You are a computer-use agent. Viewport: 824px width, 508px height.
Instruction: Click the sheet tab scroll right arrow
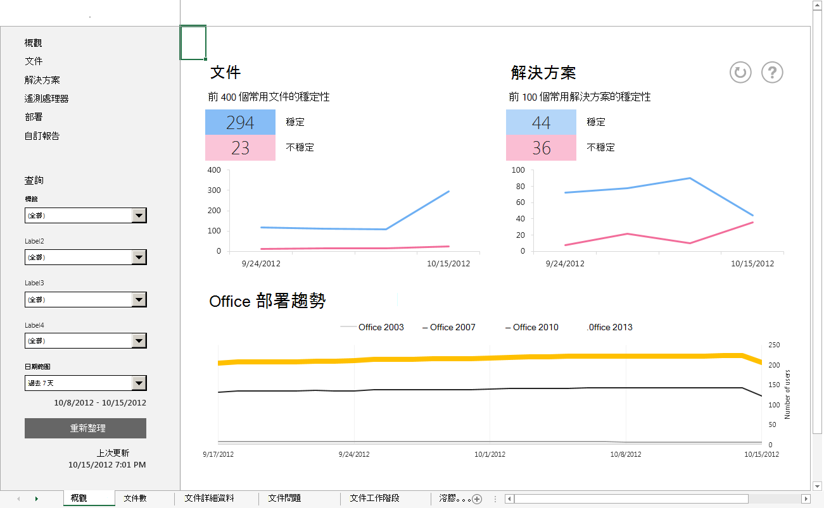36,499
